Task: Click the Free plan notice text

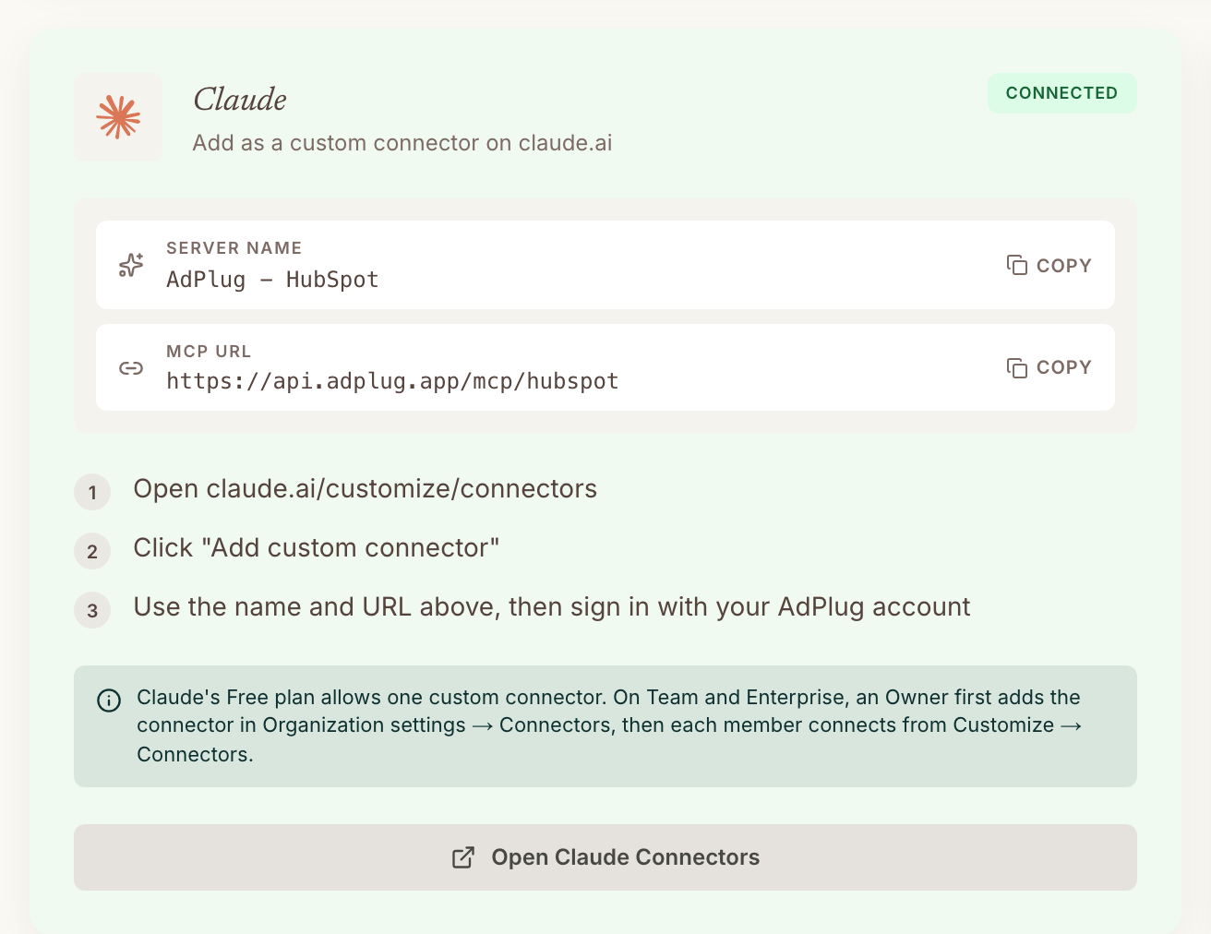Action: pyautogui.click(x=609, y=725)
